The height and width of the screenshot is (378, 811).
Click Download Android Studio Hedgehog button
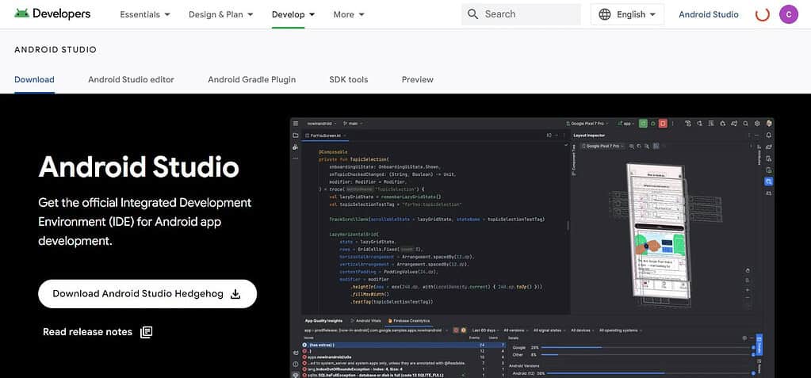(147, 294)
